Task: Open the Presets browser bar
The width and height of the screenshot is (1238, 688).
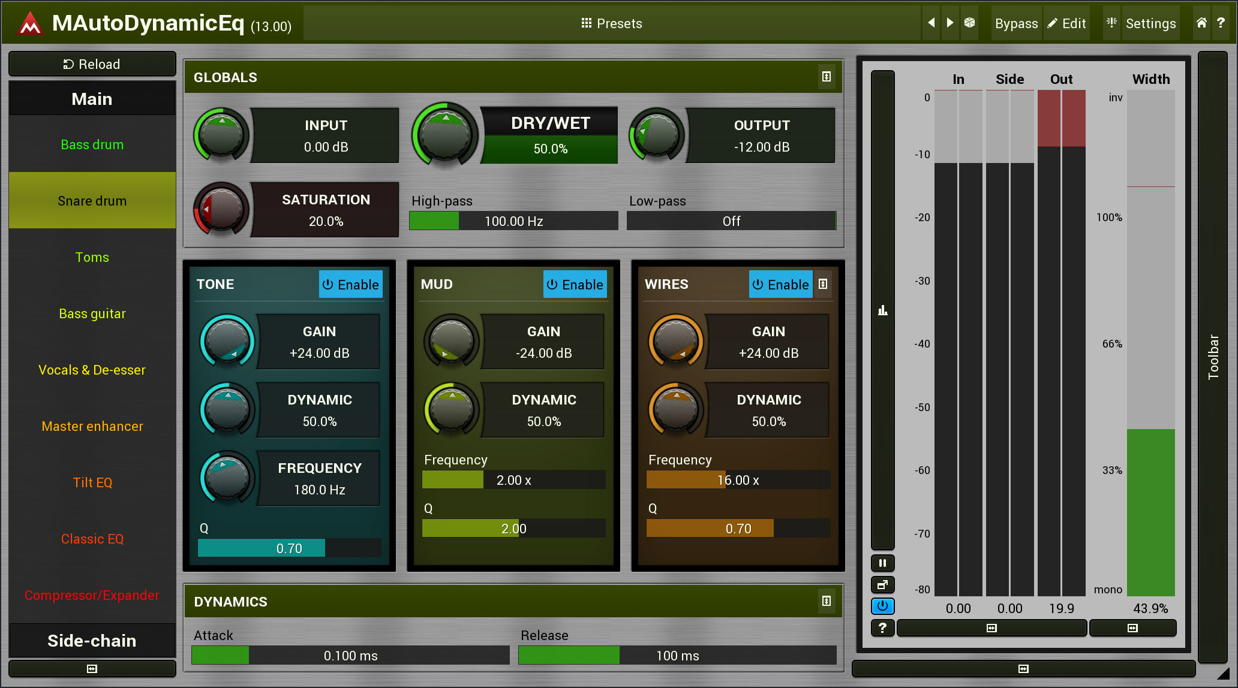Action: pos(611,23)
